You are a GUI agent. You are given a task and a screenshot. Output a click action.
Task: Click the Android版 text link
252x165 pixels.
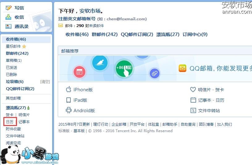pyautogui.click(x=84, y=111)
